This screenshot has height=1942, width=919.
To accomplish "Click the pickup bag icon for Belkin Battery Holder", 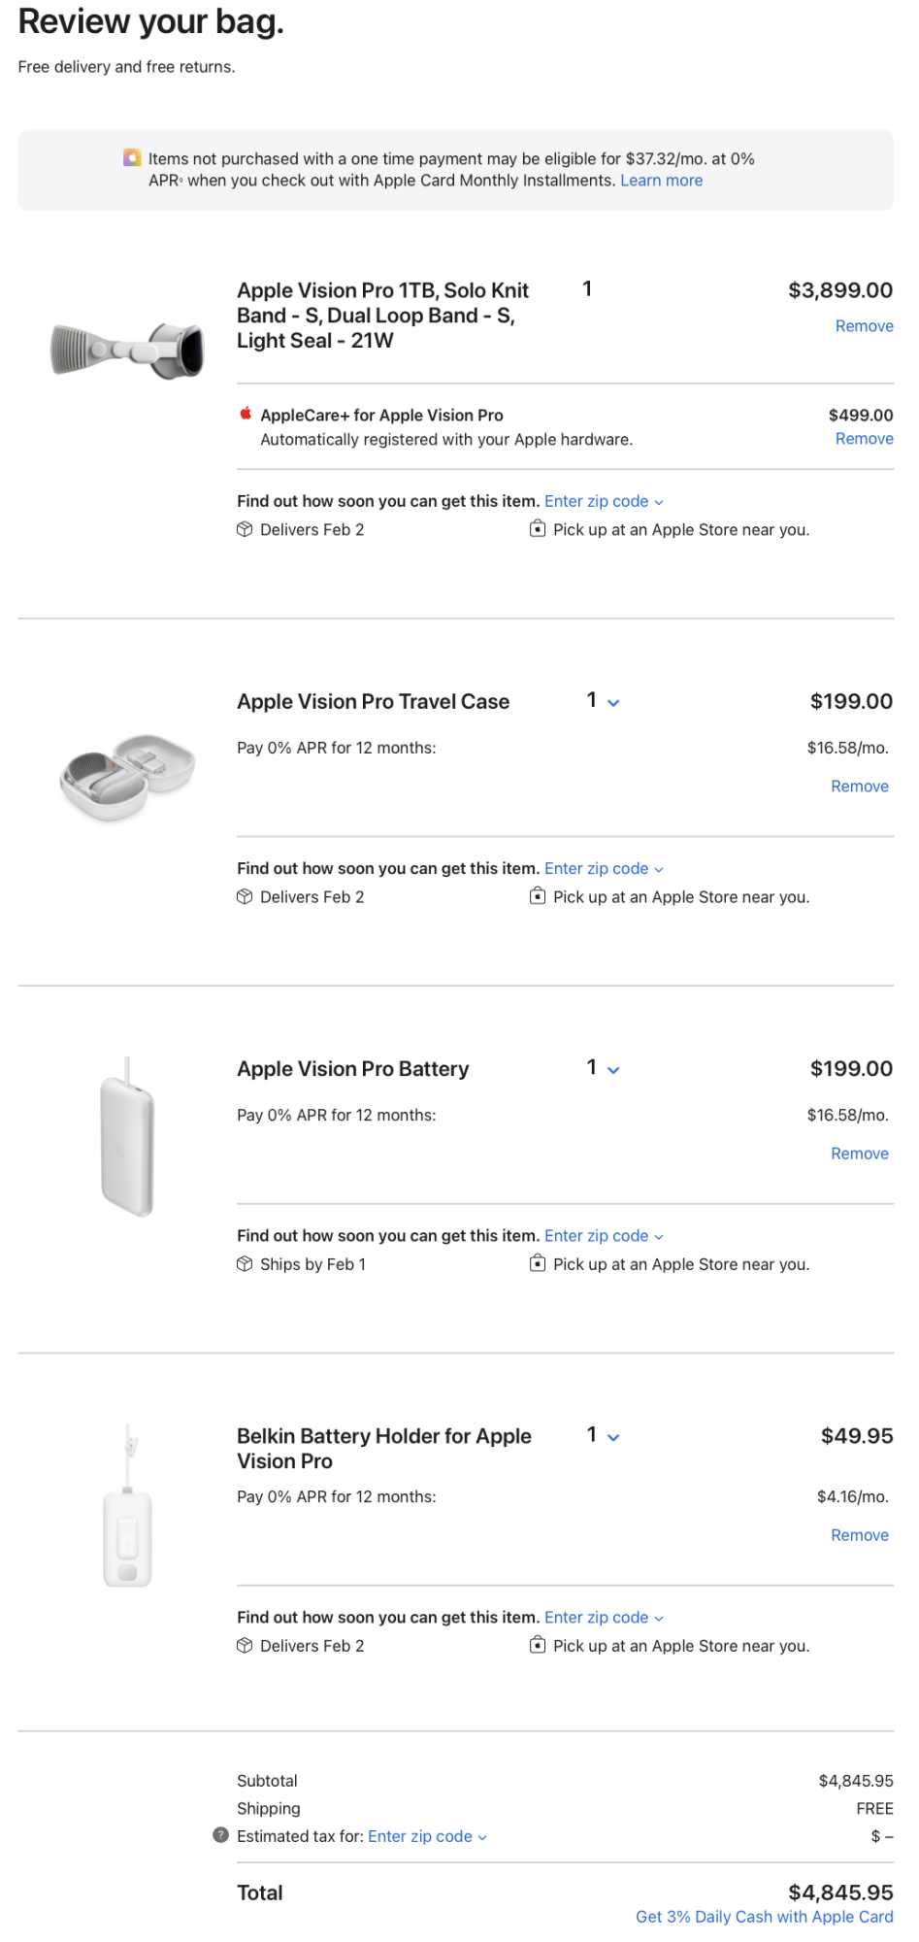I will [x=538, y=1645].
